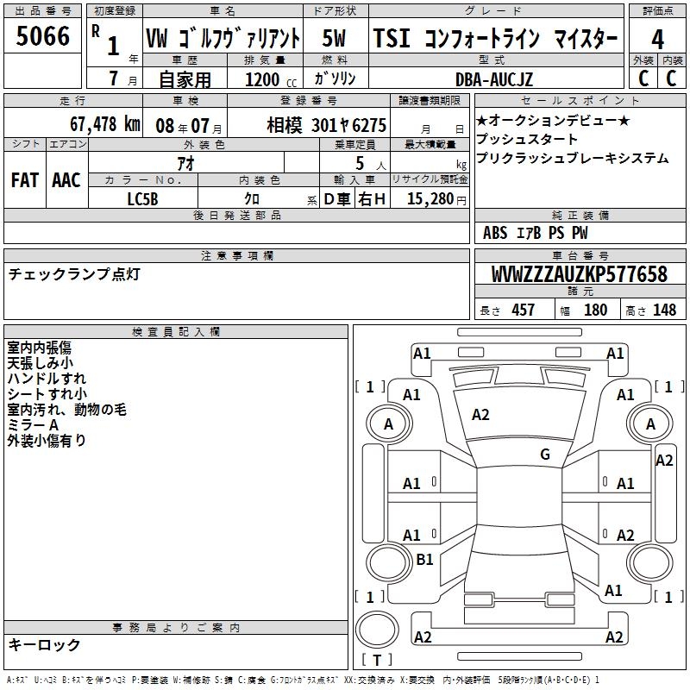The width and height of the screenshot is (690, 690).
Task: Click overall evaluation score 4
Action: pos(657,39)
